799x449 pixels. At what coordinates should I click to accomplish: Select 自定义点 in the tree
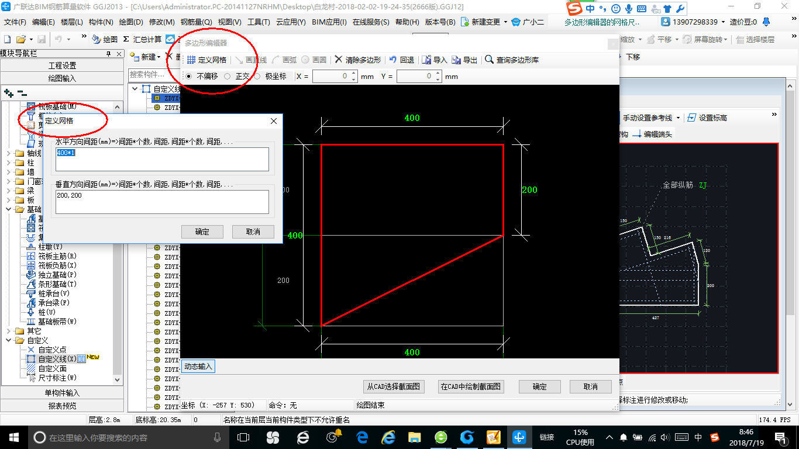52,350
